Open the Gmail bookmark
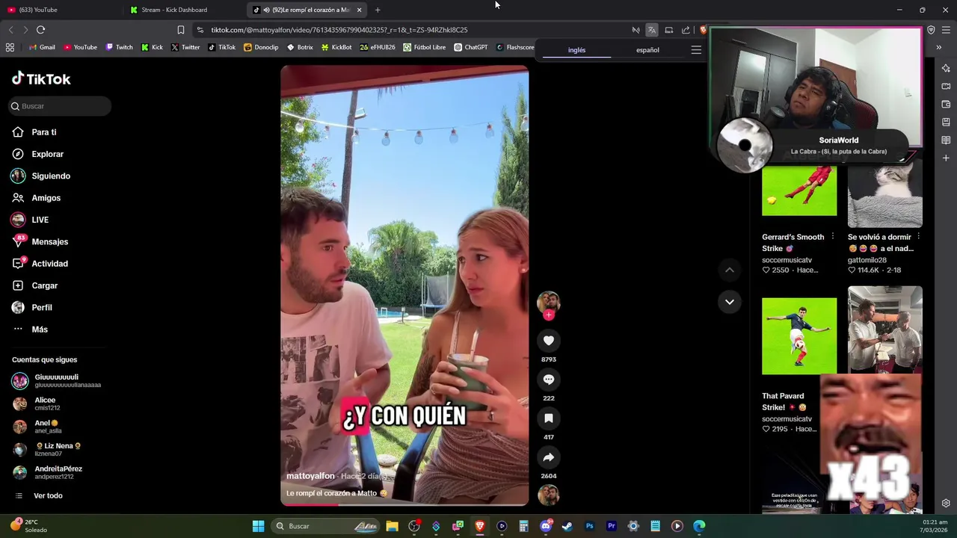This screenshot has width=957, height=538. 42,47
